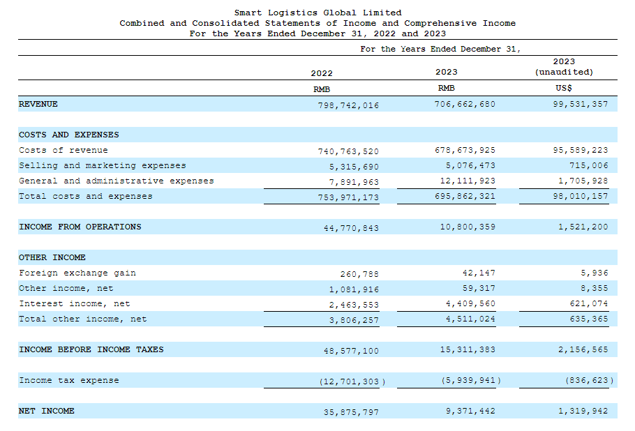Click the "Costs of revenue" row label
Image resolution: width=635 pixels, height=431 pixels.
(63, 150)
